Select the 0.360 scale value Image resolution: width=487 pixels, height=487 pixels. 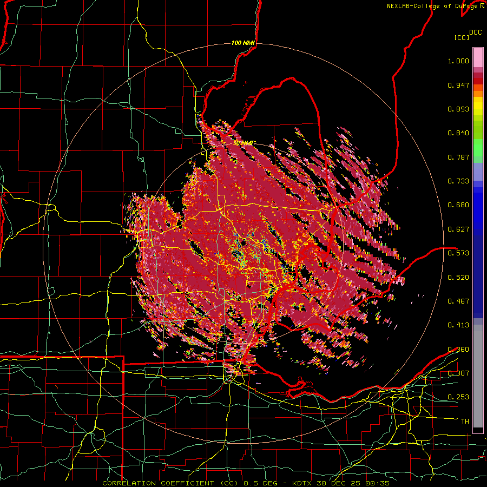pos(458,350)
